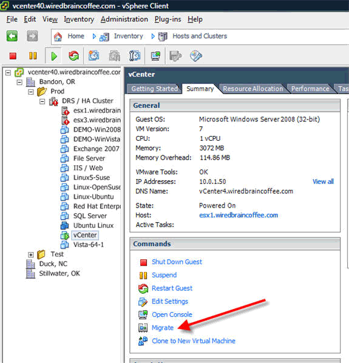Click the Clone to New VM icon
This screenshot has width=349, height=363.
[x=143, y=341]
